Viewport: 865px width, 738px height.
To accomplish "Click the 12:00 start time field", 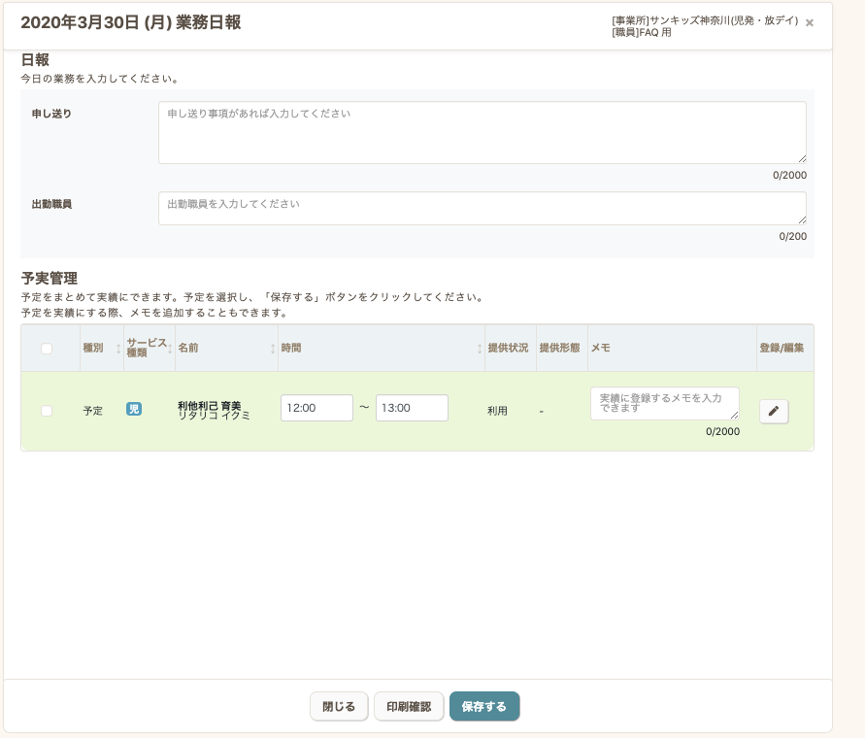I will click(316, 408).
